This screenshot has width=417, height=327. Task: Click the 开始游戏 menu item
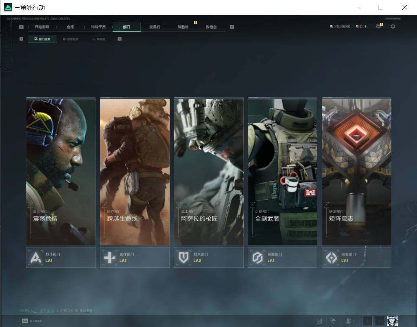pyautogui.click(x=42, y=27)
